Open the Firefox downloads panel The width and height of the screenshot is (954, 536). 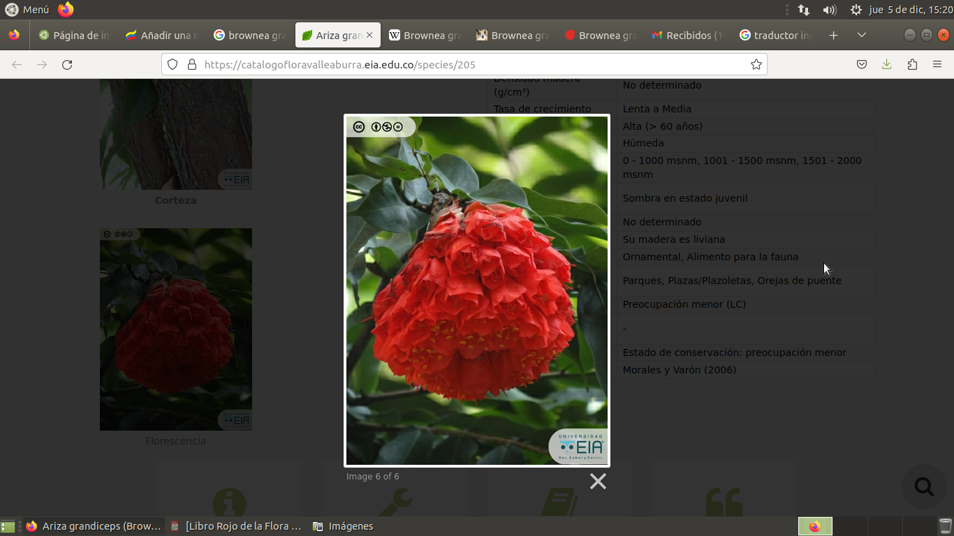pyautogui.click(x=886, y=65)
